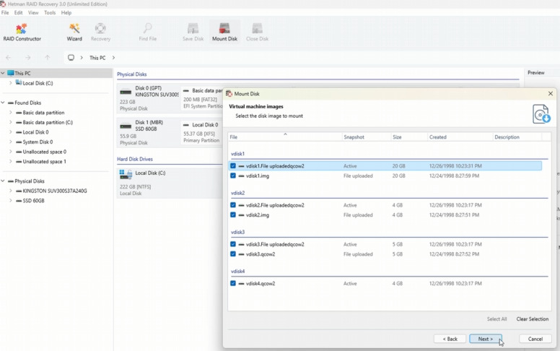Viewport: 560px width, 351px height.
Task: Launch the Wizard toolbar icon
Action: (x=74, y=32)
